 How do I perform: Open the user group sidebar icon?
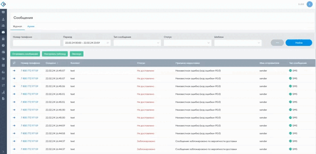(3, 26)
